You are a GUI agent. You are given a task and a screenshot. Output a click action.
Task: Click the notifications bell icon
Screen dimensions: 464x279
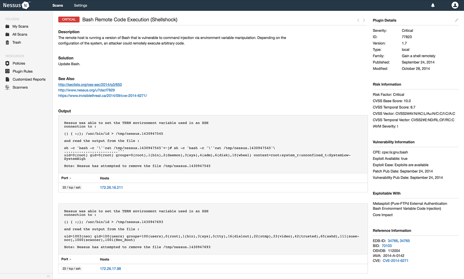coord(433,5)
